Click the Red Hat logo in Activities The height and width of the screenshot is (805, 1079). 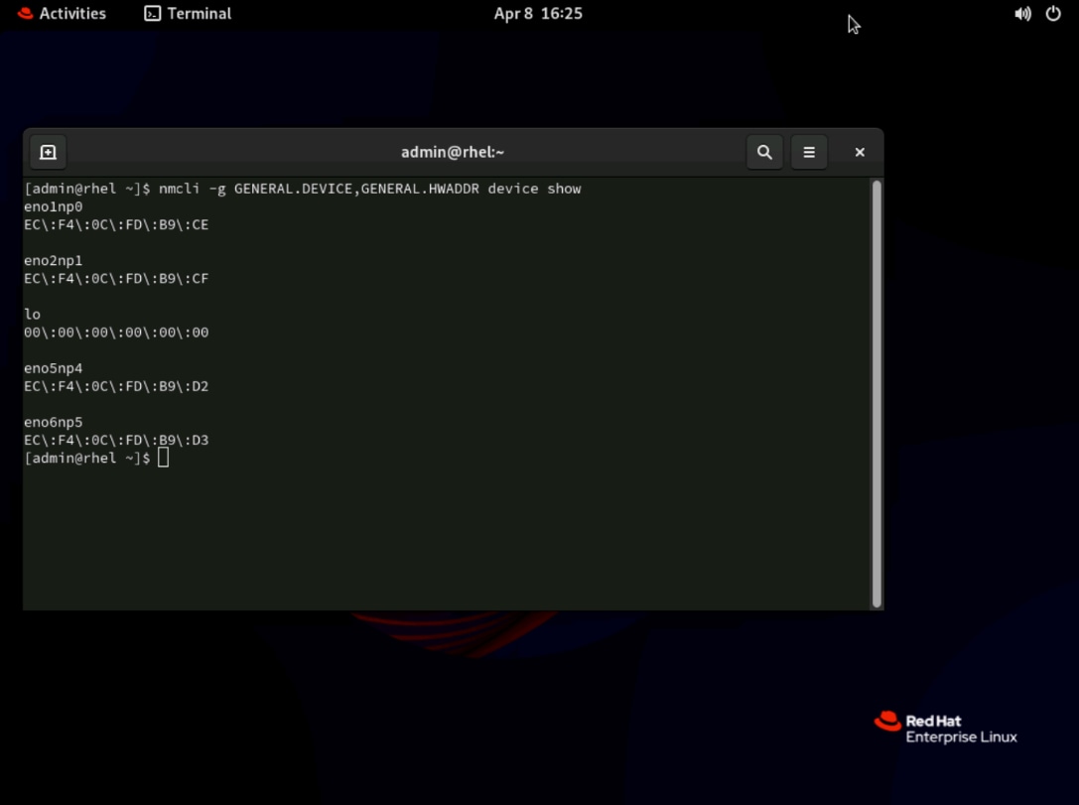(25, 13)
